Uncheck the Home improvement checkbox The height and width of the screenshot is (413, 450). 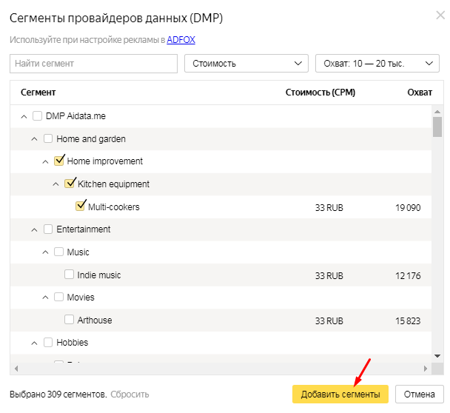[x=59, y=161]
